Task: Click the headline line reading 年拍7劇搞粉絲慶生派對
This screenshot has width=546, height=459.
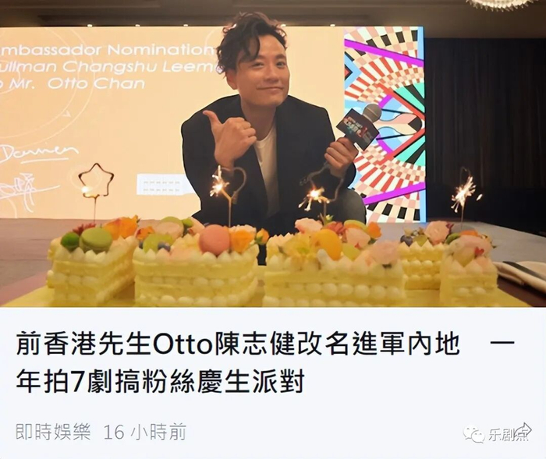Action: [x=160, y=380]
